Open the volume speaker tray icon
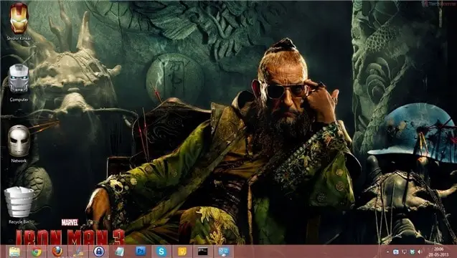The height and width of the screenshot is (258, 457). click(420, 252)
